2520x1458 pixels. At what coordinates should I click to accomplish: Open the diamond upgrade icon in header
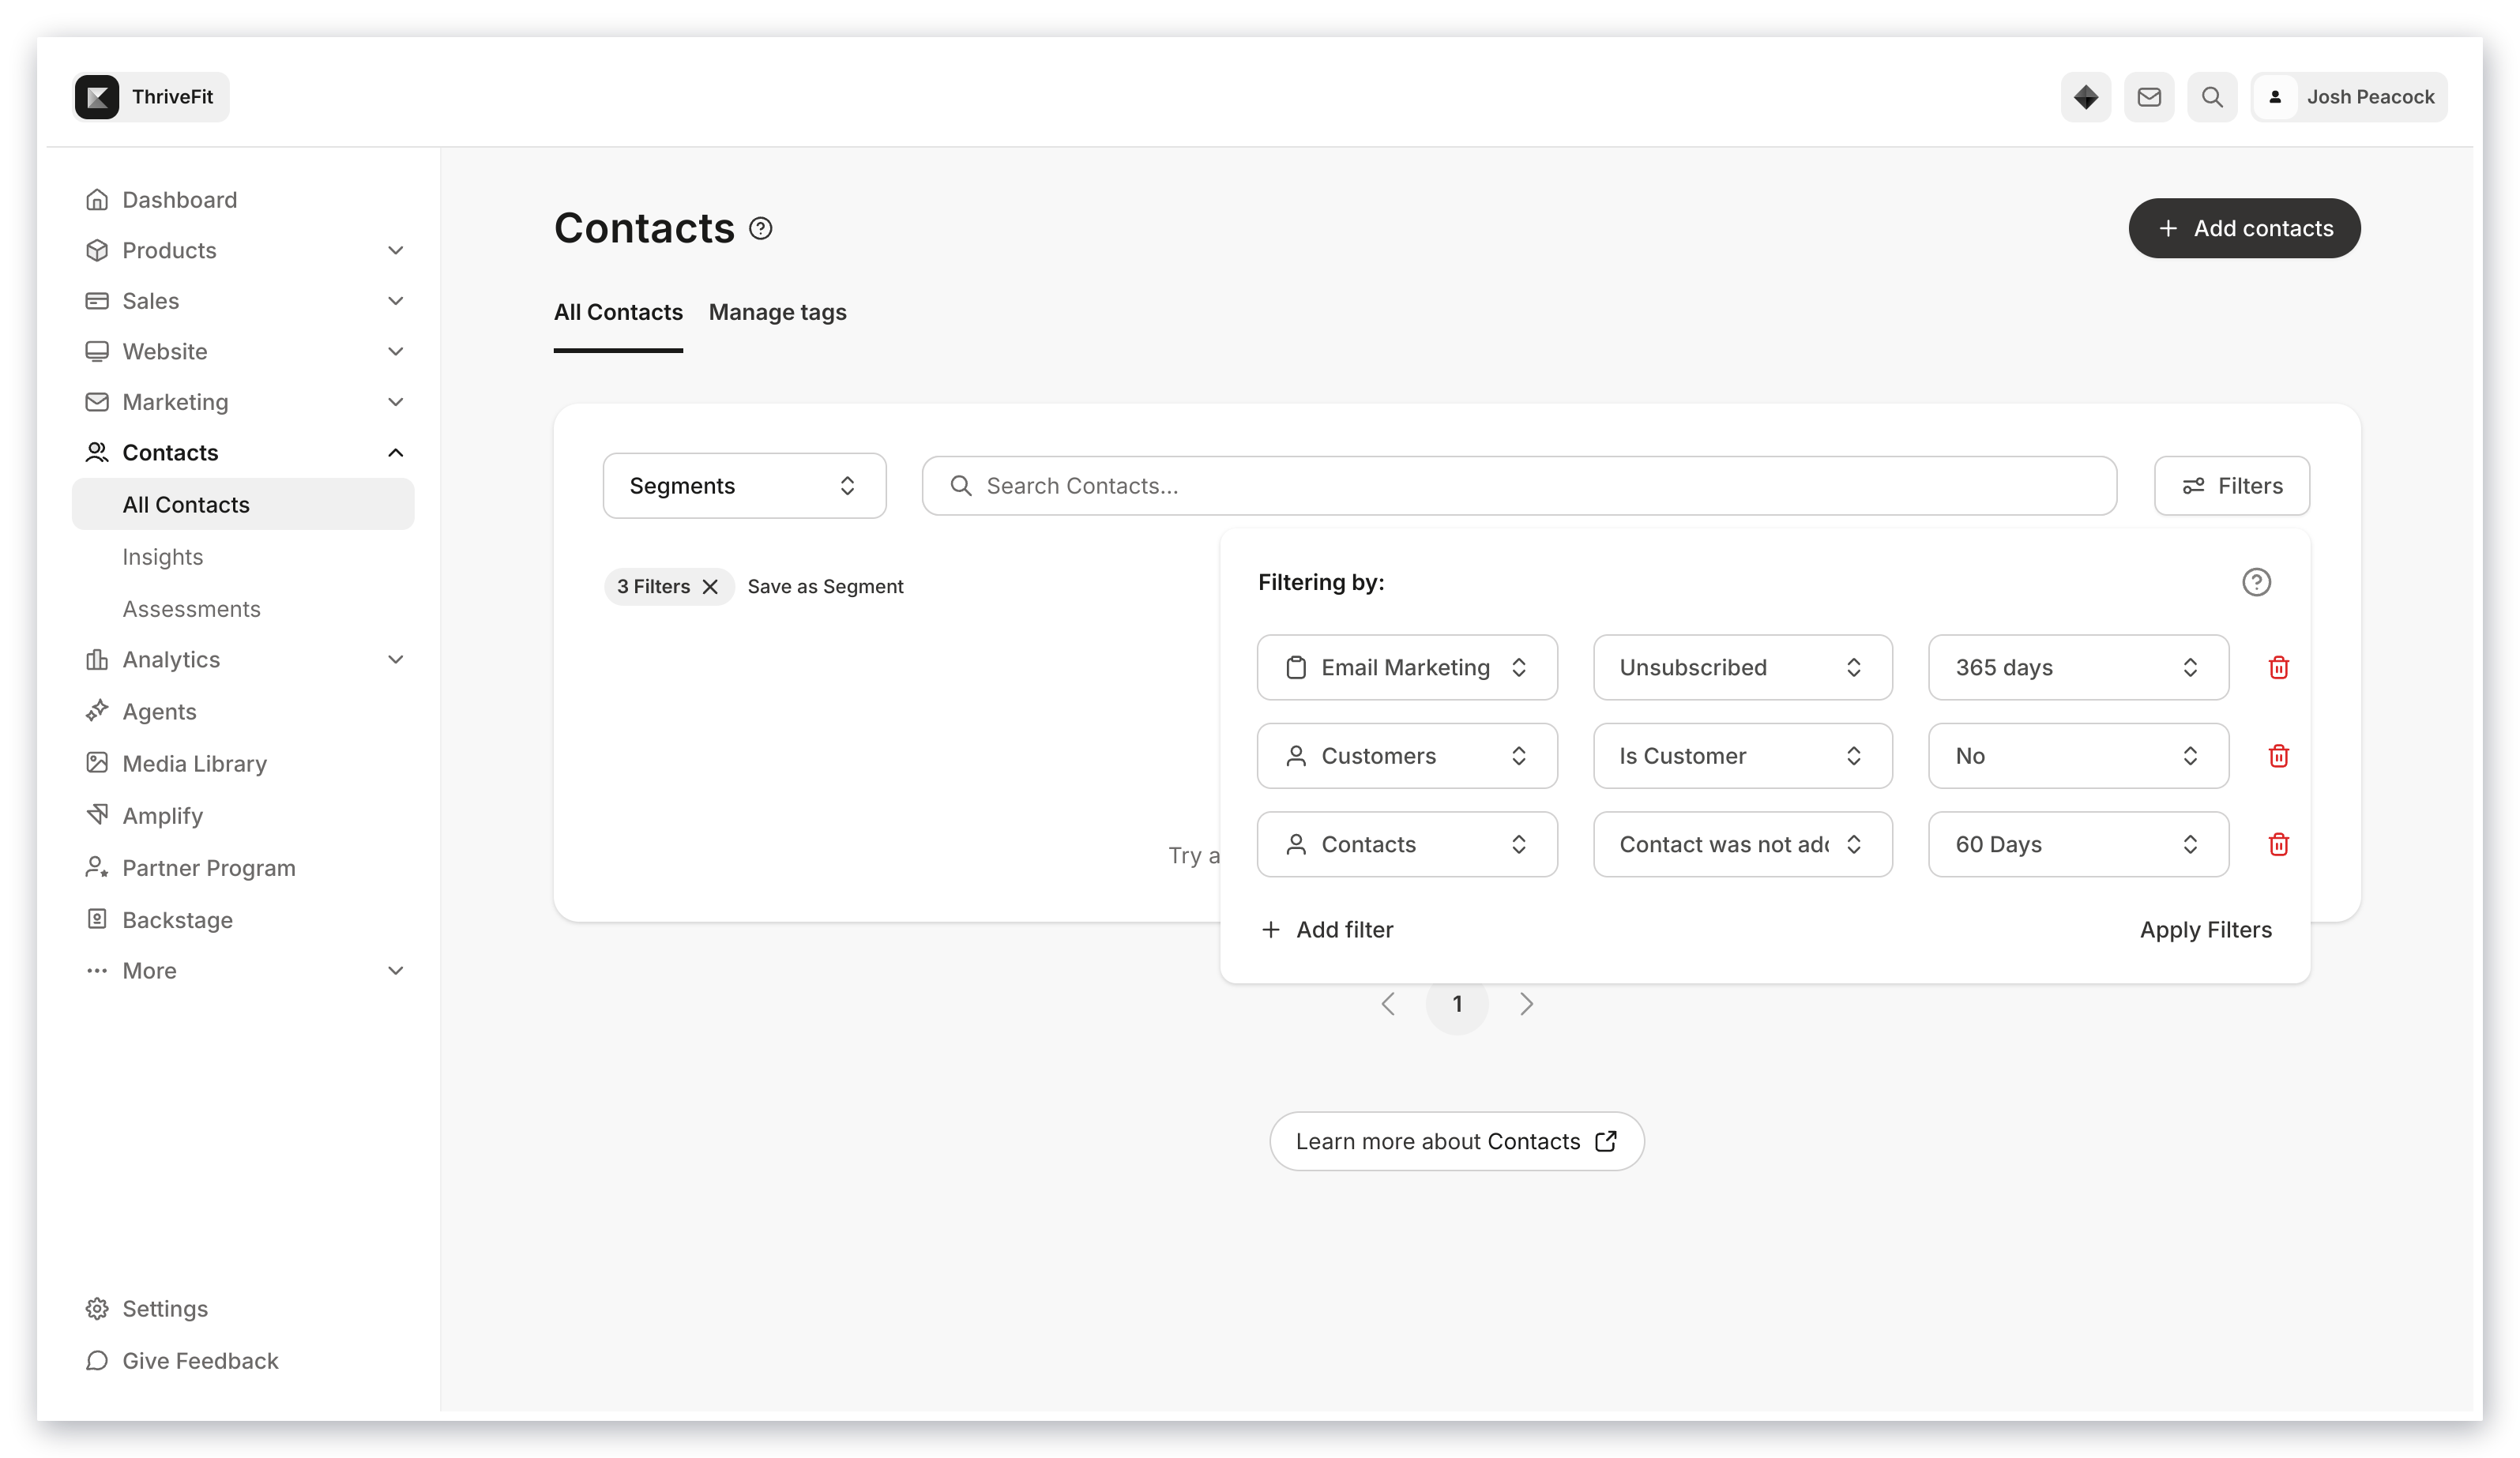click(2085, 97)
